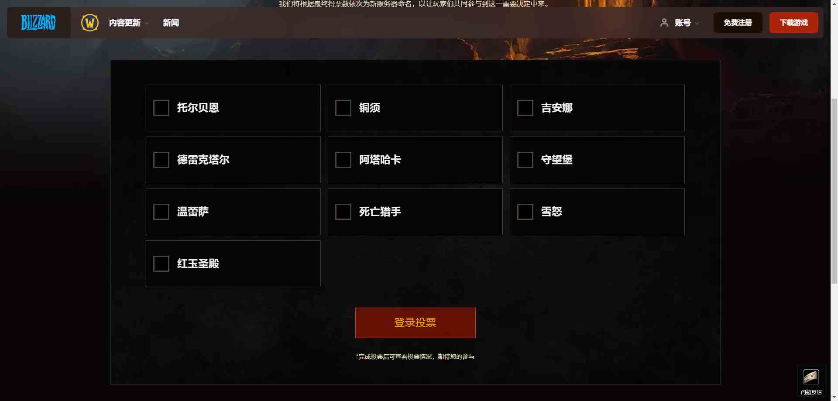Select the 红玉圣殿 checkbox

(161, 264)
